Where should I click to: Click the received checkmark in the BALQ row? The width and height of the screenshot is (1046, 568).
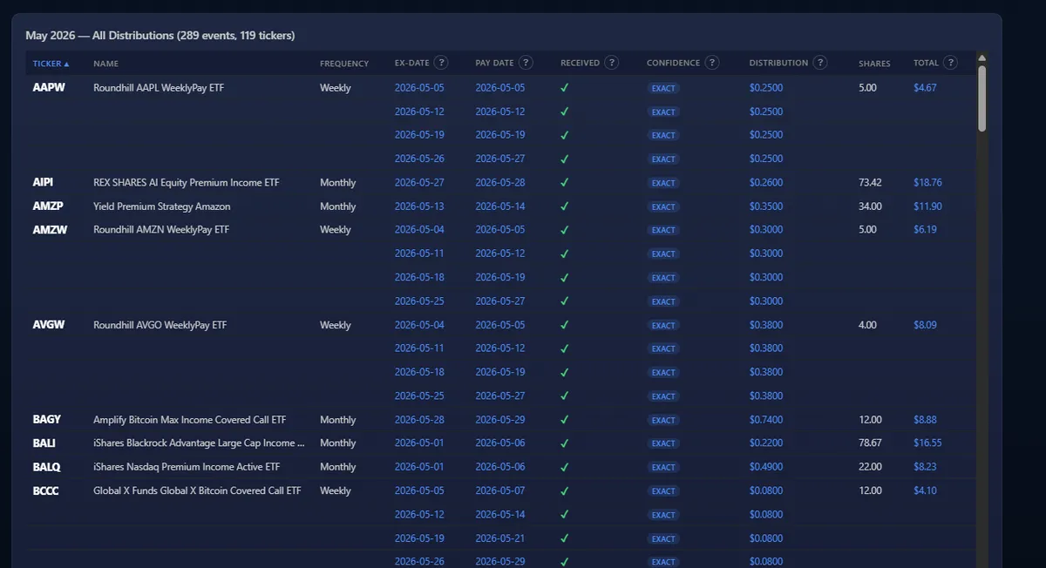pos(565,467)
